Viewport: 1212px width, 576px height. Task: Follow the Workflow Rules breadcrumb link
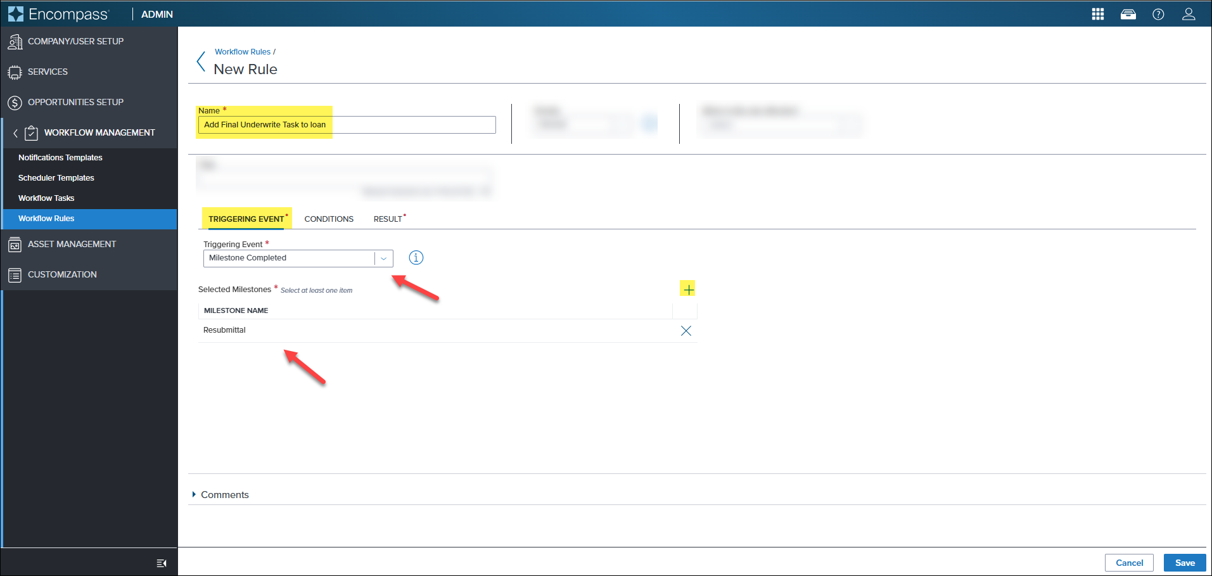[x=242, y=52]
